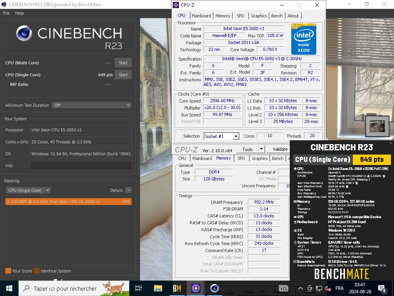This screenshot has height=296, width=394.
Task: Click the Core Speed value 2596.60 MHz
Action: pos(222,101)
